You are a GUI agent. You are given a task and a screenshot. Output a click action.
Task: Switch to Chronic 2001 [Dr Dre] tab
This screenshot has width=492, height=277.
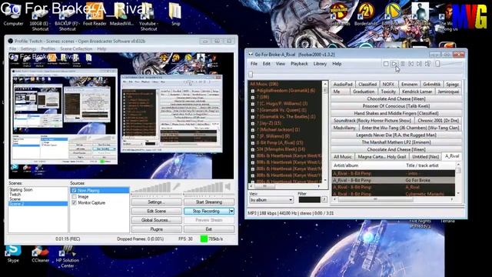pyautogui.click(x=438, y=121)
